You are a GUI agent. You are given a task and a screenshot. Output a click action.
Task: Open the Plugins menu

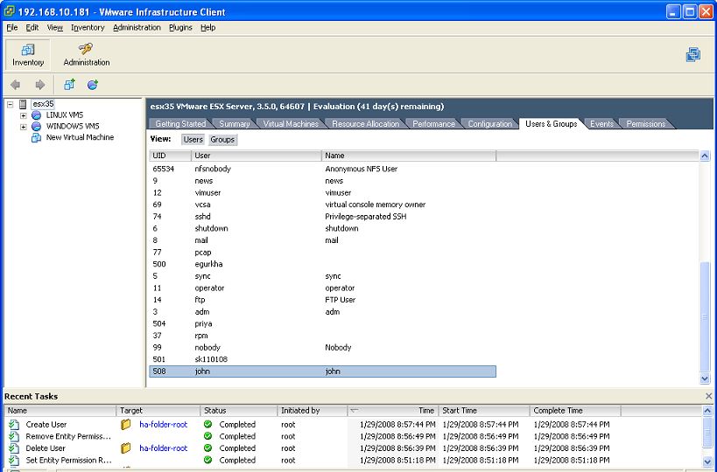pyautogui.click(x=180, y=28)
